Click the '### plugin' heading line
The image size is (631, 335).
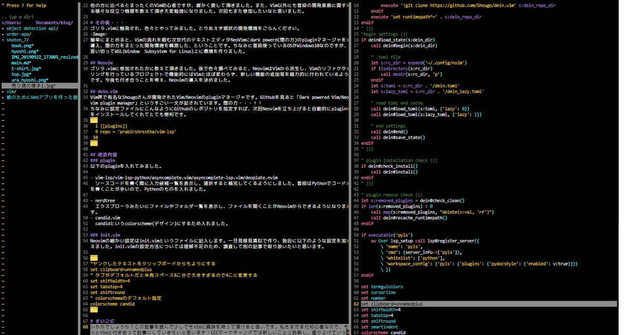click(103, 160)
